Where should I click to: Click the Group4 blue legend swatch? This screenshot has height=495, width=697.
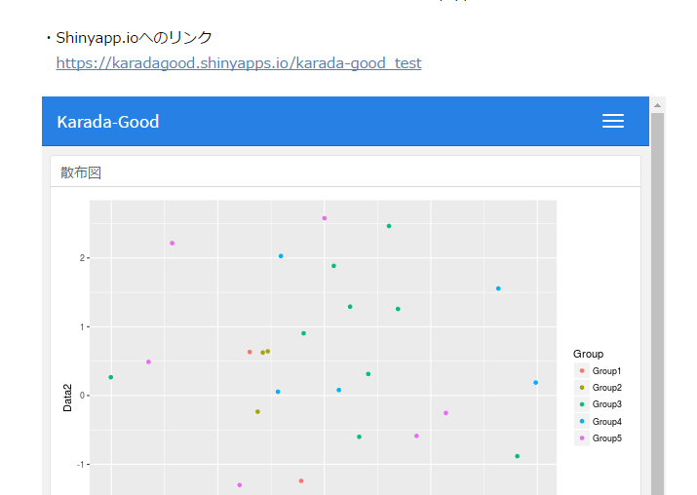[x=582, y=421]
